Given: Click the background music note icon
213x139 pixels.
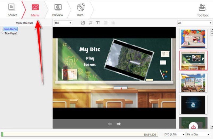Looking at the screenshot, I should [x=90, y=23].
